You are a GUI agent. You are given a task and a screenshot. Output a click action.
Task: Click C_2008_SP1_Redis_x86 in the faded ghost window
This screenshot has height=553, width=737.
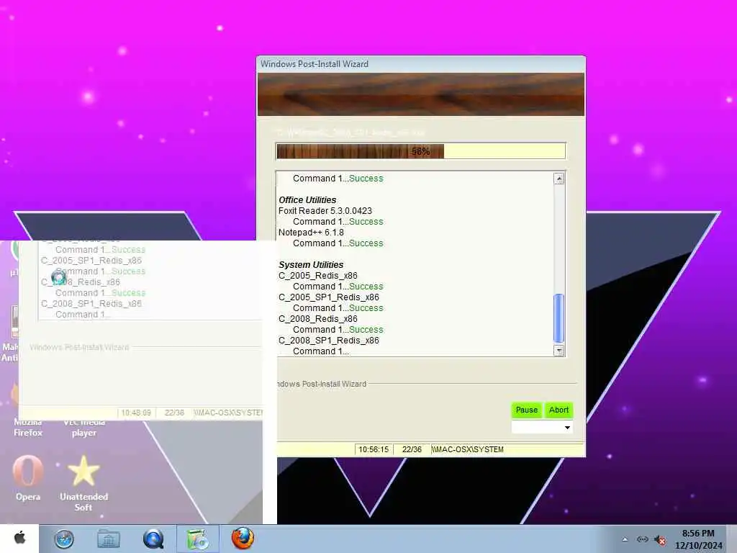91,304
